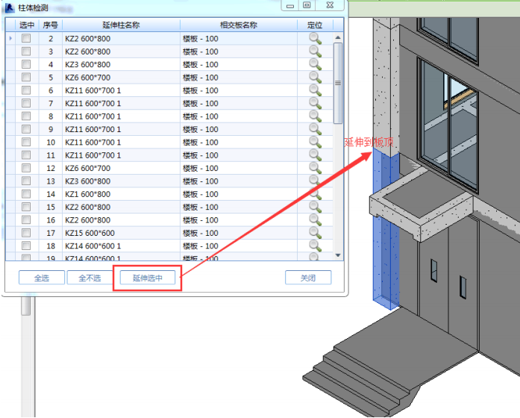Locate row 4 KZ3 600*800 column
Viewport: 520px width, 418px height.
[x=315, y=64]
